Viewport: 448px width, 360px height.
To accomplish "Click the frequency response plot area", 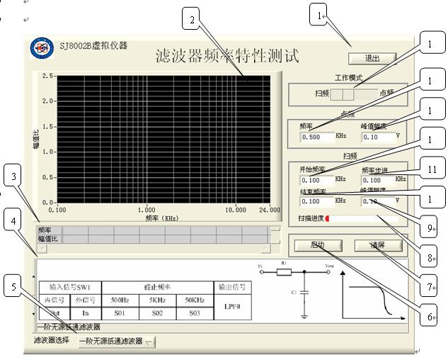I will tap(163, 138).
